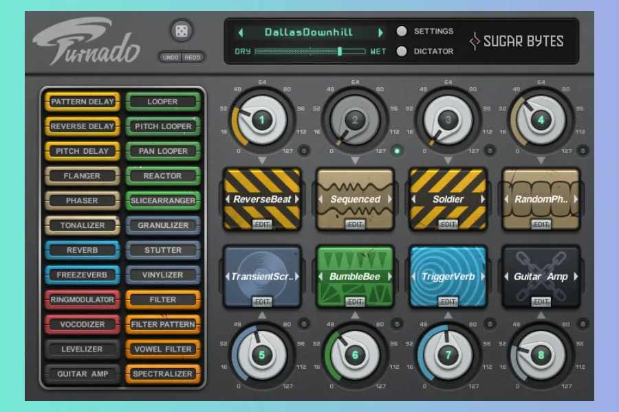This screenshot has height=412, width=619.
Task: Click knob number 1
Action: click(x=261, y=121)
